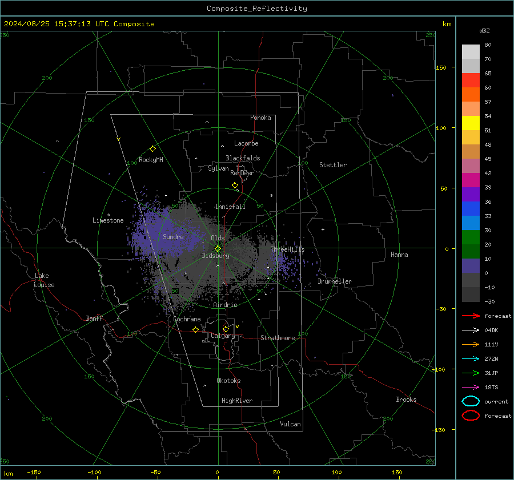Click the Stettler city label
The width and height of the screenshot is (514, 480).
click(333, 165)
